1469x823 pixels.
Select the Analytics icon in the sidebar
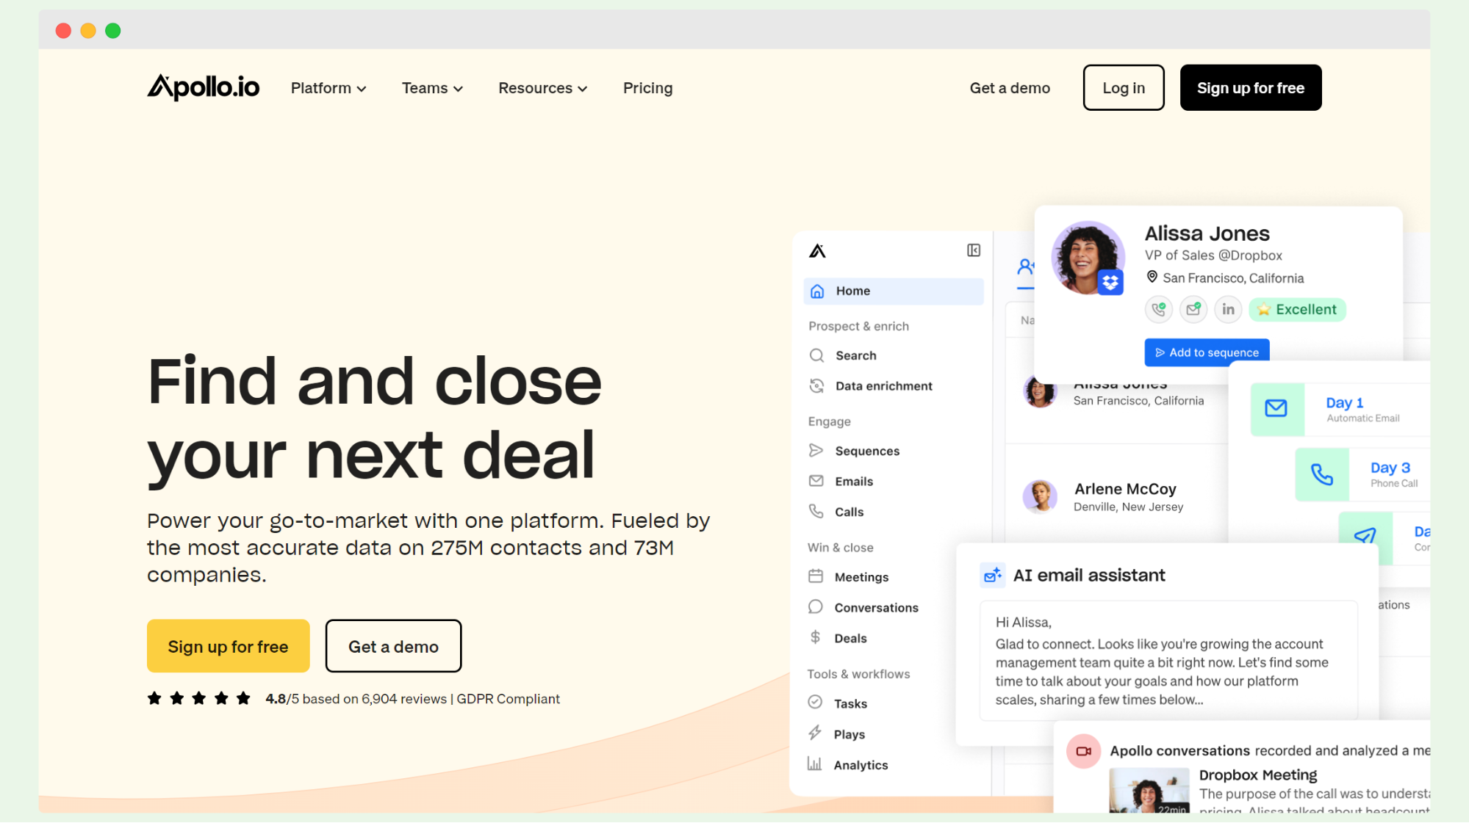tap(815, 764)
